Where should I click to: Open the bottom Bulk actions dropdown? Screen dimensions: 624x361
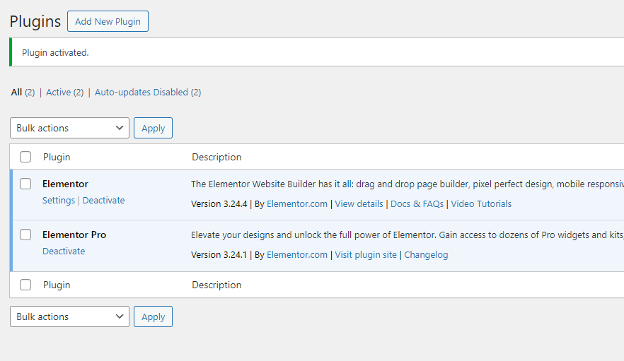tap(69, 316)
